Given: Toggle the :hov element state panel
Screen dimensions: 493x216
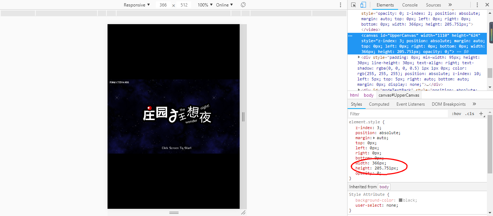Looking at the screenshot, I should 456,114.
